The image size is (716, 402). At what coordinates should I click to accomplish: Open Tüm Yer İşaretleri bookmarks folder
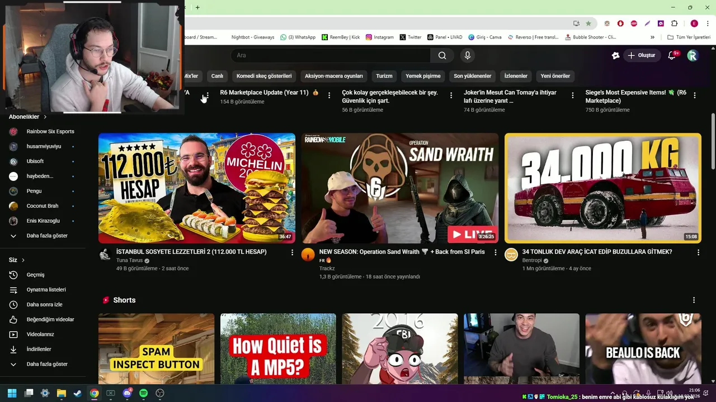(689, 37)
